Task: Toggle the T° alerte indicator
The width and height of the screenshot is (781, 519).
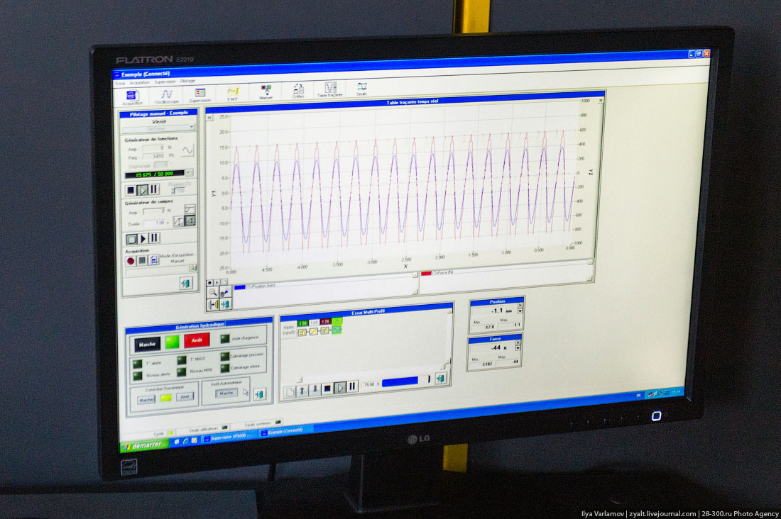Action: point(138,364)
